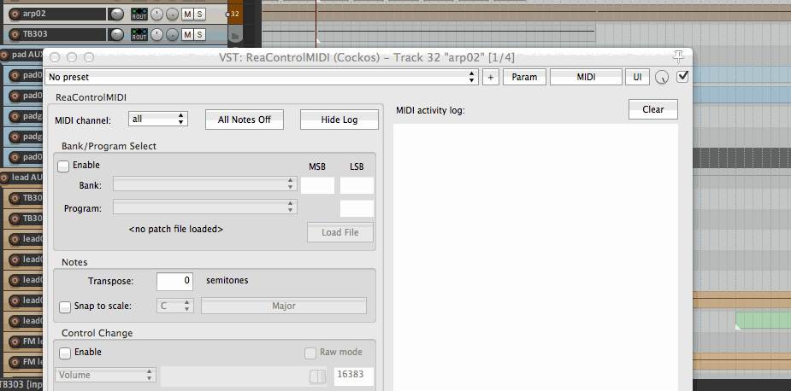Screen dimensions: 791x391
Task: Toggle the plugin bypass checkbox
Action: pyautogui.click(x=682, y=77)
